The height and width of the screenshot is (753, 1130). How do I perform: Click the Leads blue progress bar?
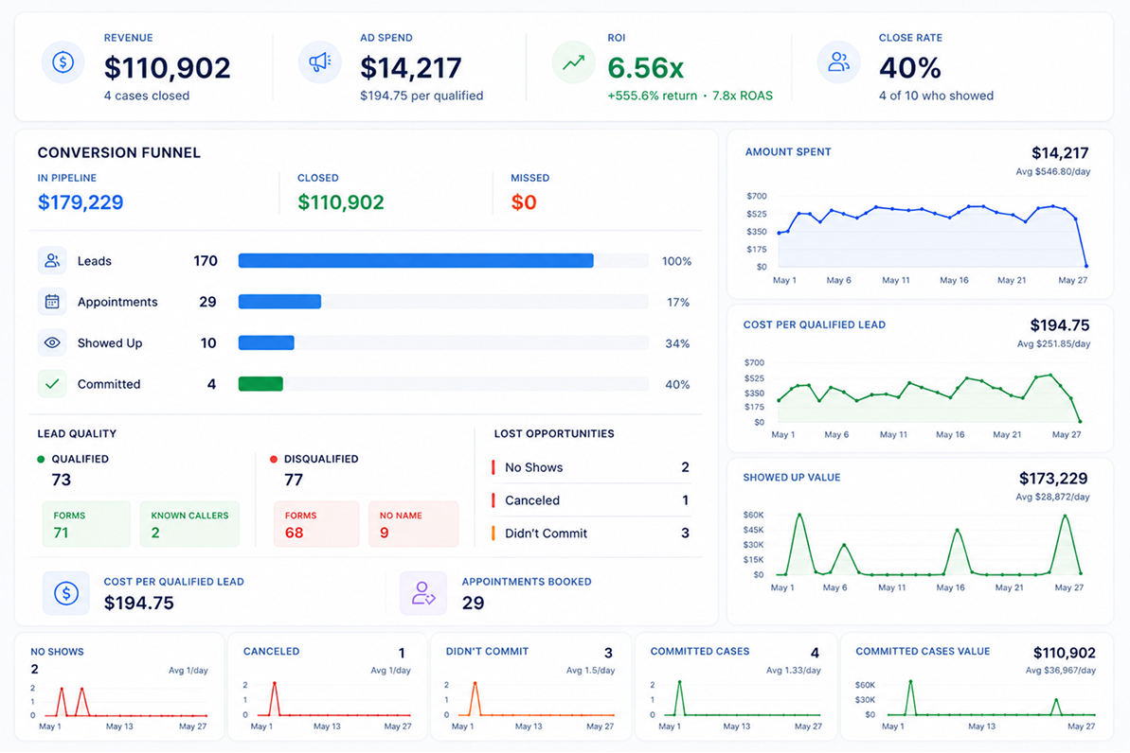(416, 260)
